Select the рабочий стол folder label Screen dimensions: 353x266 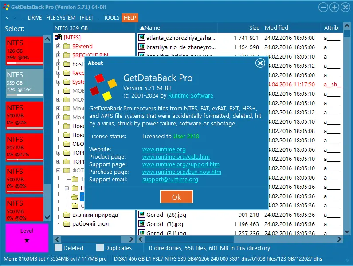click(90, 224)
